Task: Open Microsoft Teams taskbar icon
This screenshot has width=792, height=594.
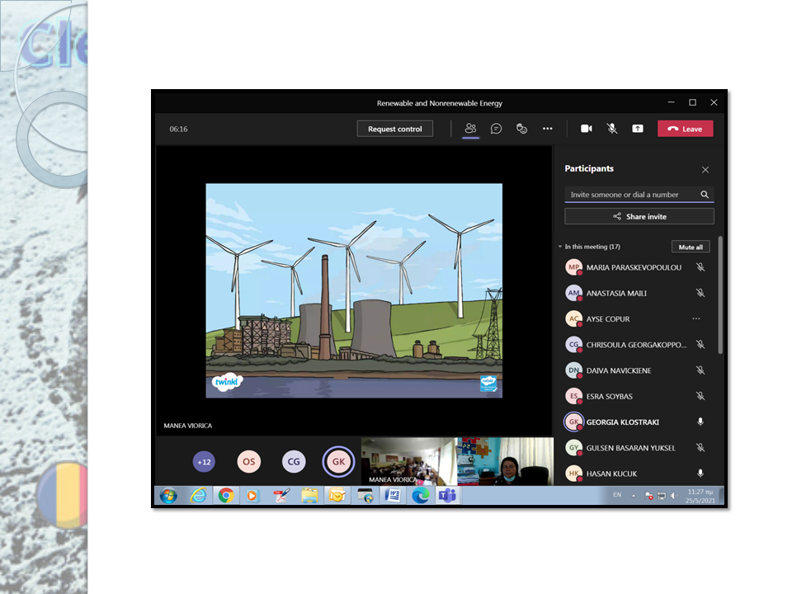Action: [x=448, y=496]
